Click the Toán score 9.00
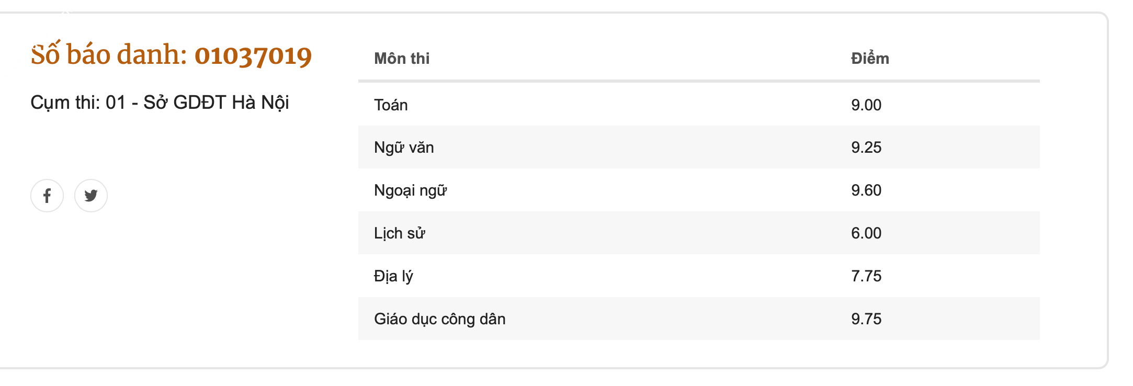The image size is (1133, 386). point(866,105)
